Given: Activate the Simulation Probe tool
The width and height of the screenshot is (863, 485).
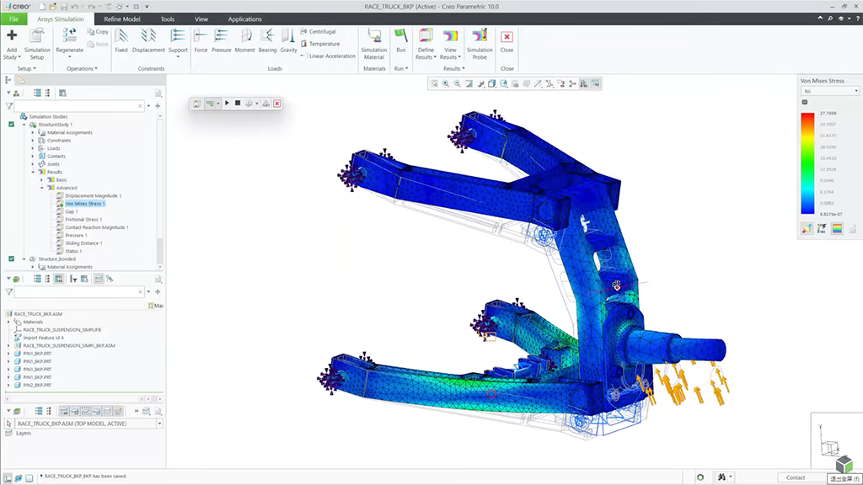Looking at the screenshot, I should [480, 35].
